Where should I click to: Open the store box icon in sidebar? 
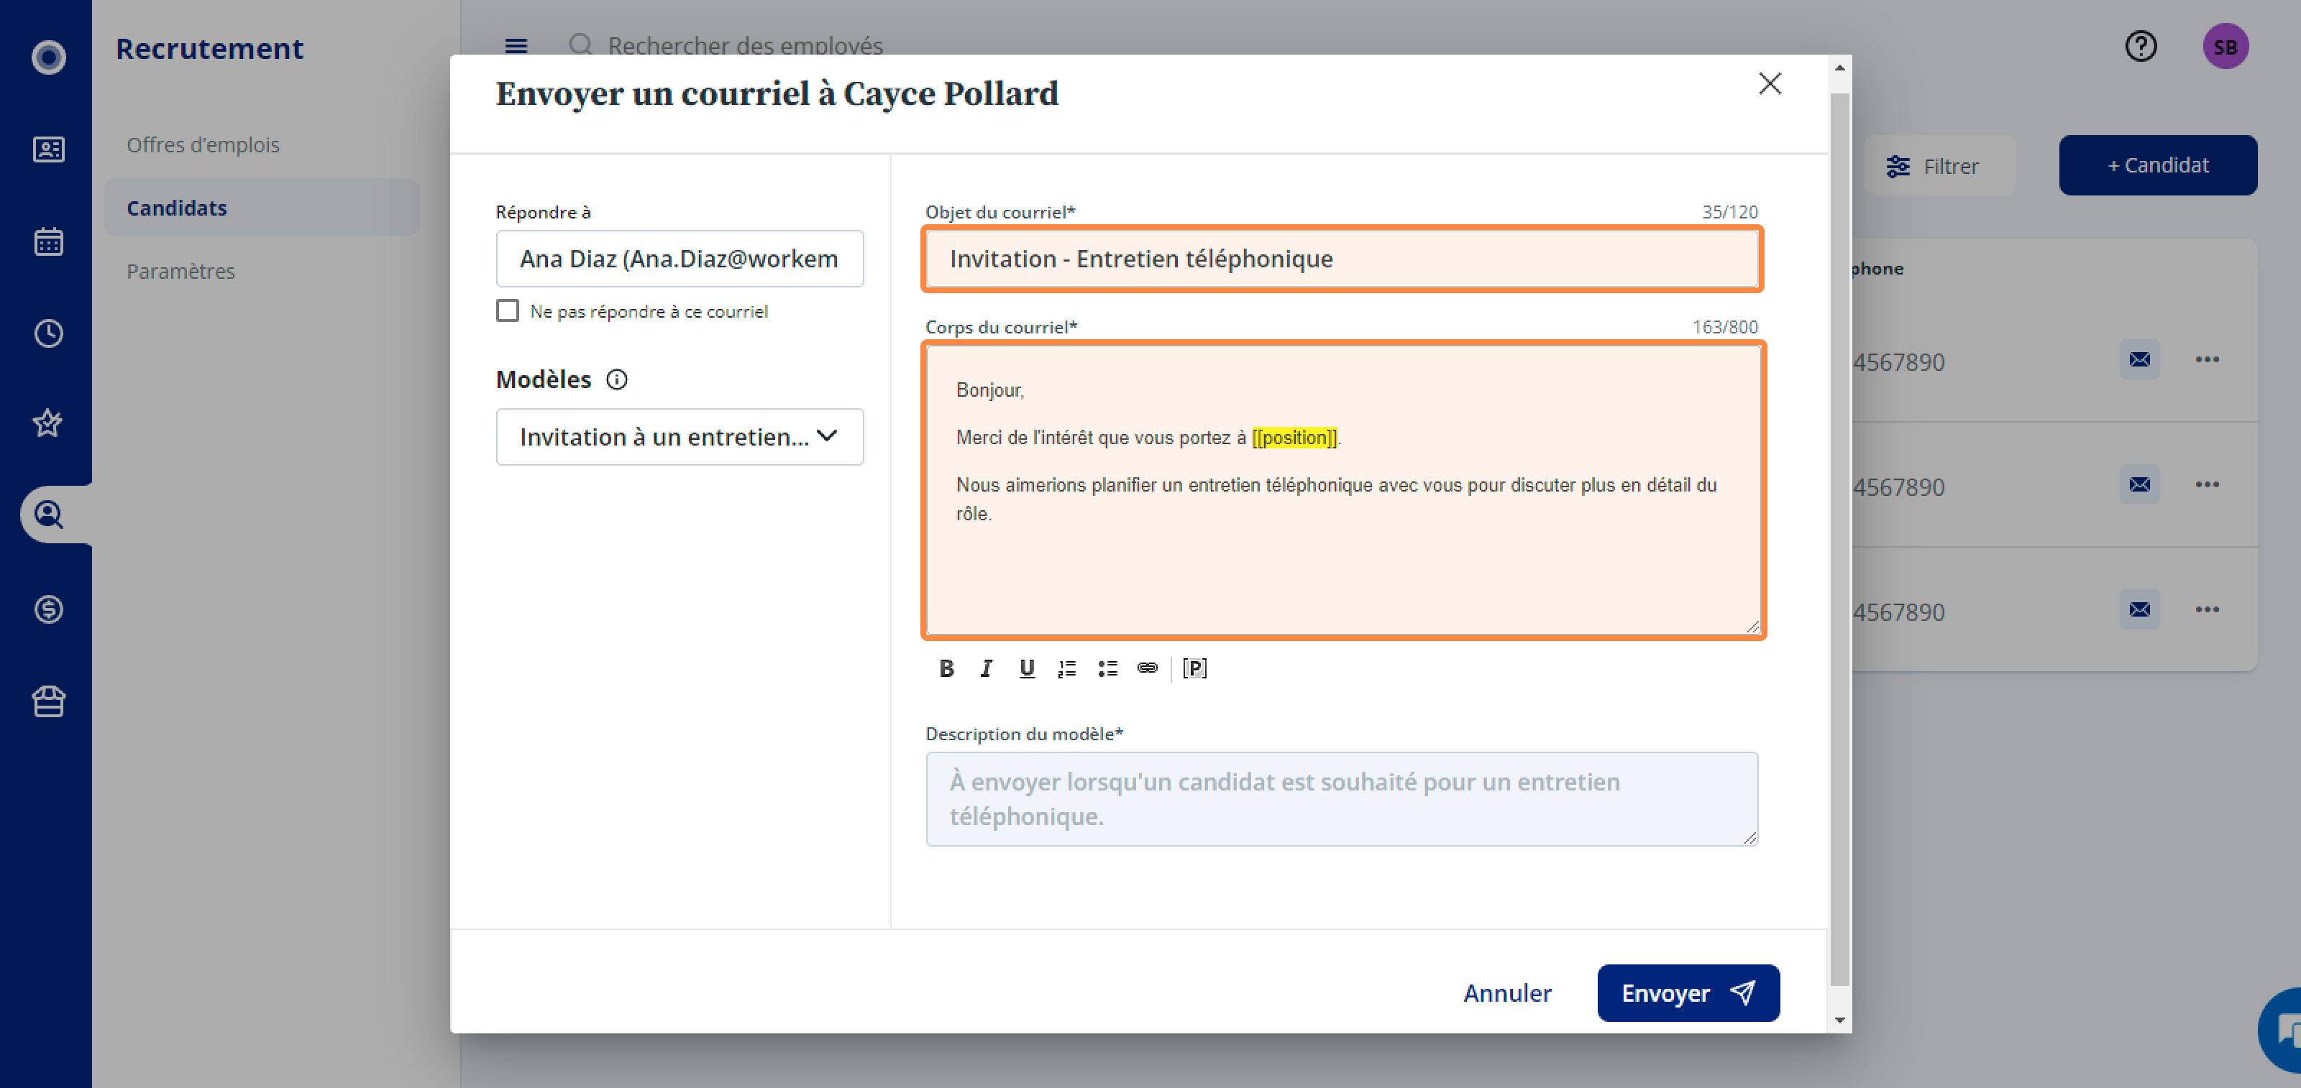[48, 701]
